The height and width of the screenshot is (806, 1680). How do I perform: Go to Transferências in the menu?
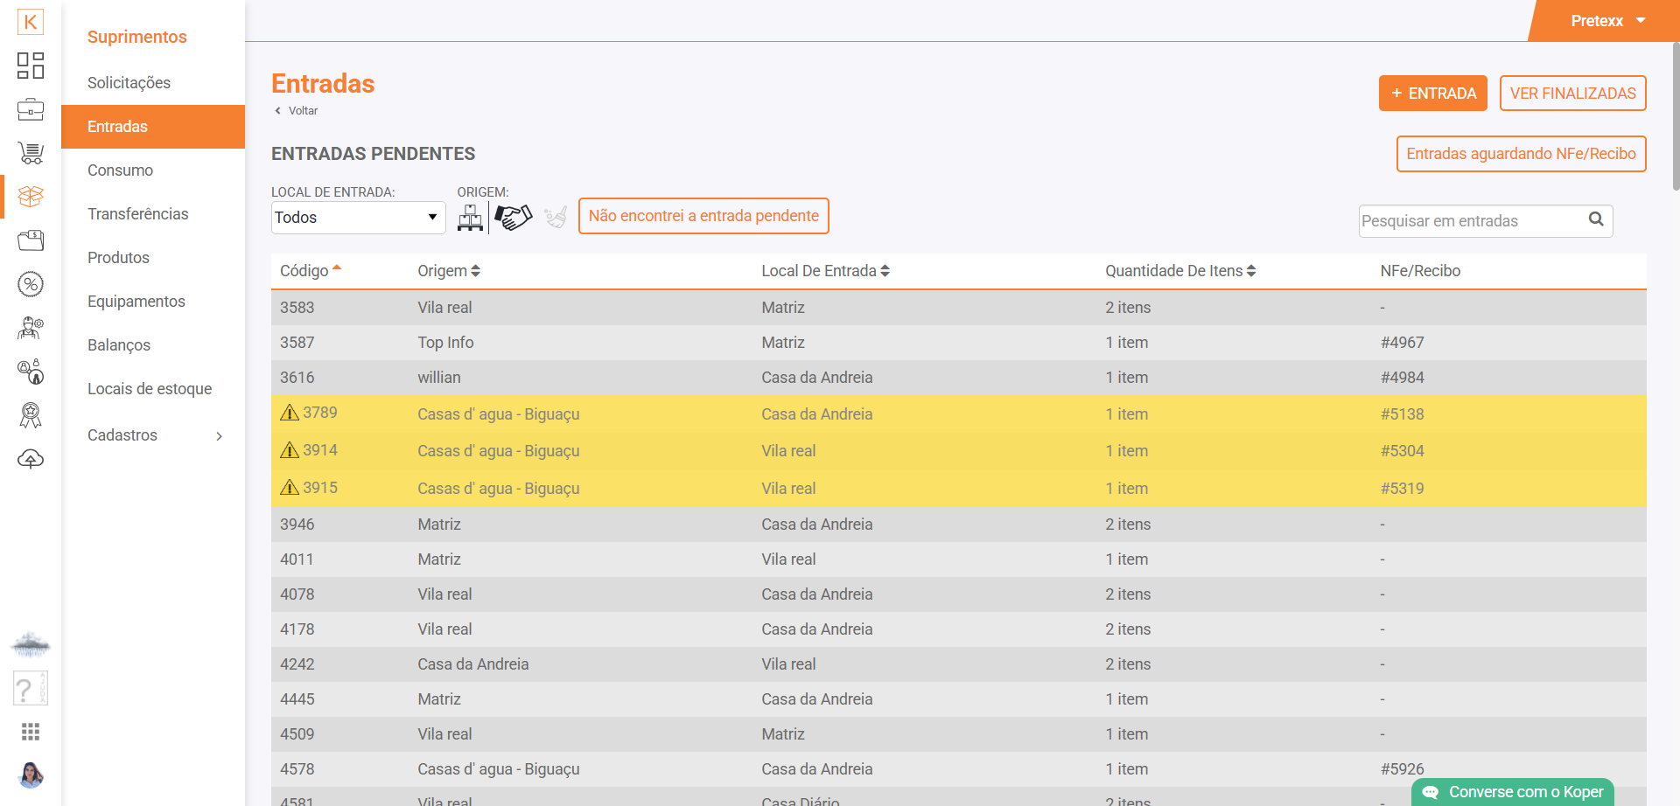click(137, 214)
